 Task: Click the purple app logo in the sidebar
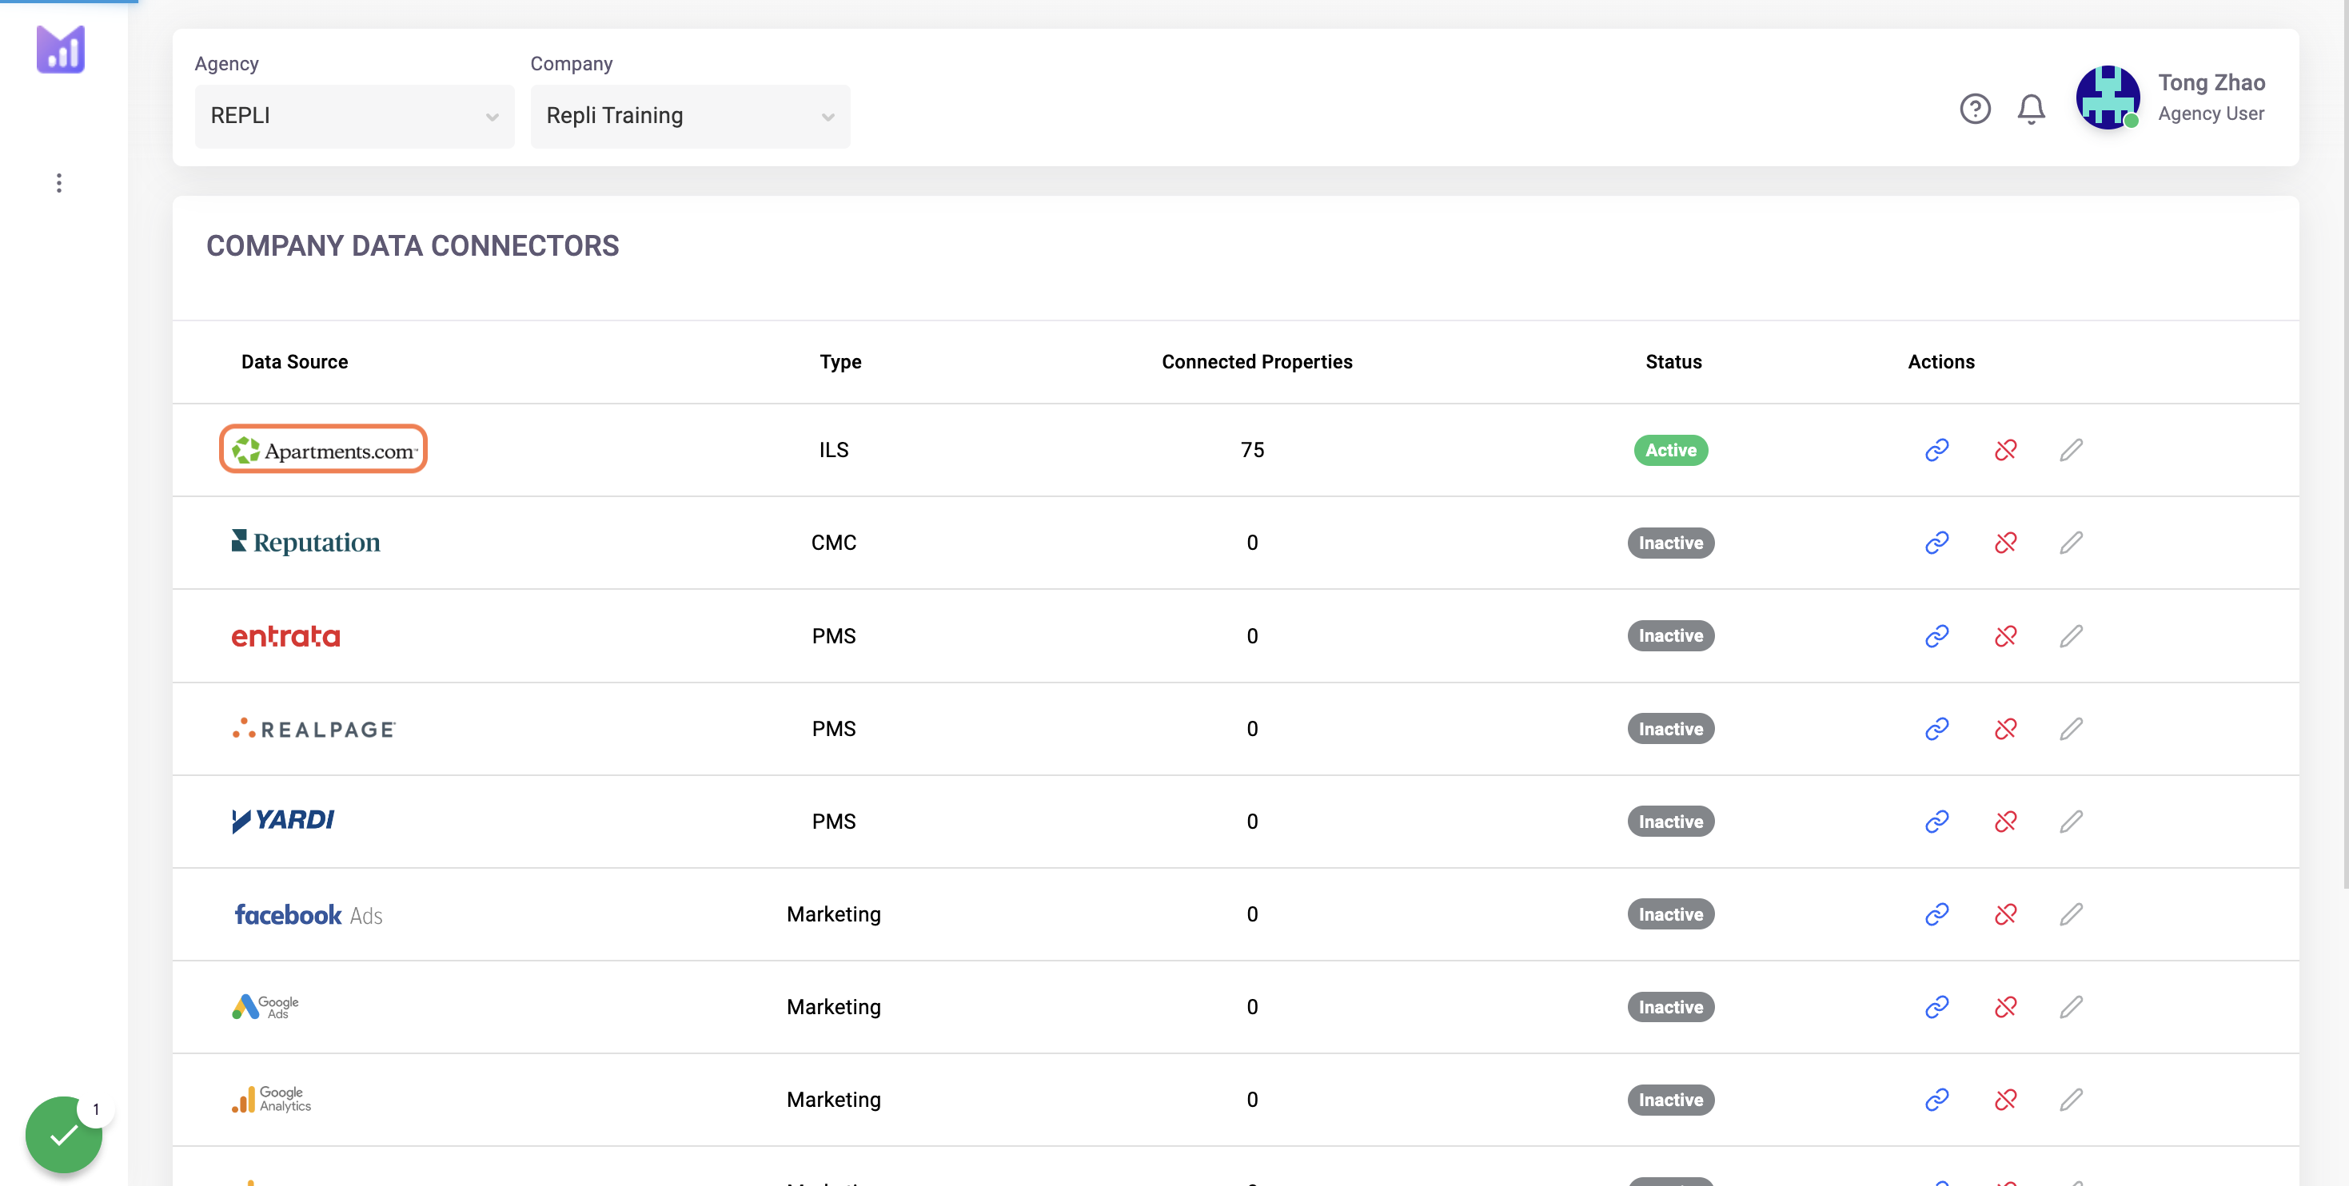click(60, 50)
